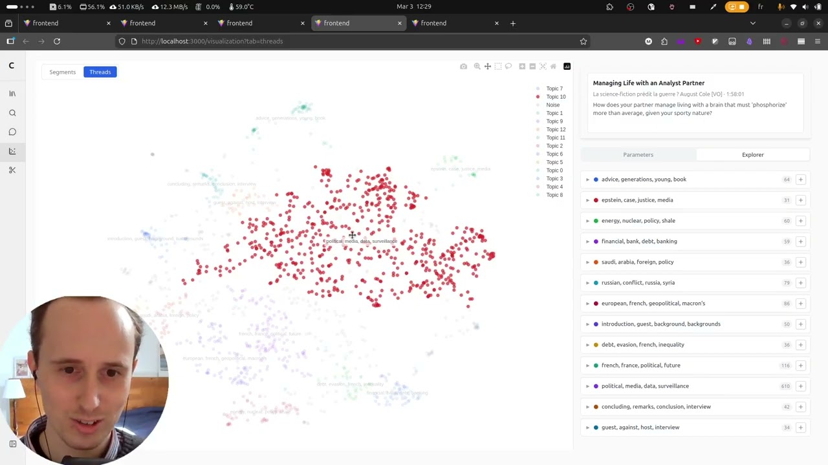Screen dimensions: 828x465
Task: Open the Wi-Fi network indicator
Action: [794, 6]
